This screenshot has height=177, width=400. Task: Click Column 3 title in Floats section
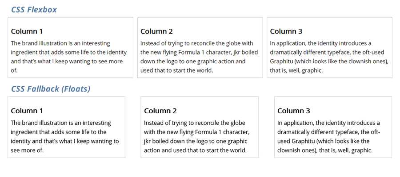(293, 111)
